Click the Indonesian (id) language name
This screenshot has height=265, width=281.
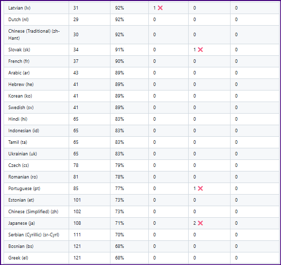click(x=24, y=131)
